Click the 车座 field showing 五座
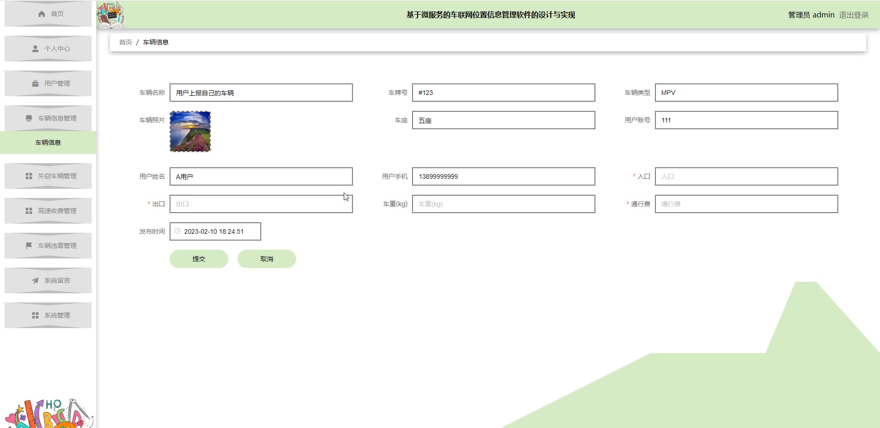 (504, 120)
